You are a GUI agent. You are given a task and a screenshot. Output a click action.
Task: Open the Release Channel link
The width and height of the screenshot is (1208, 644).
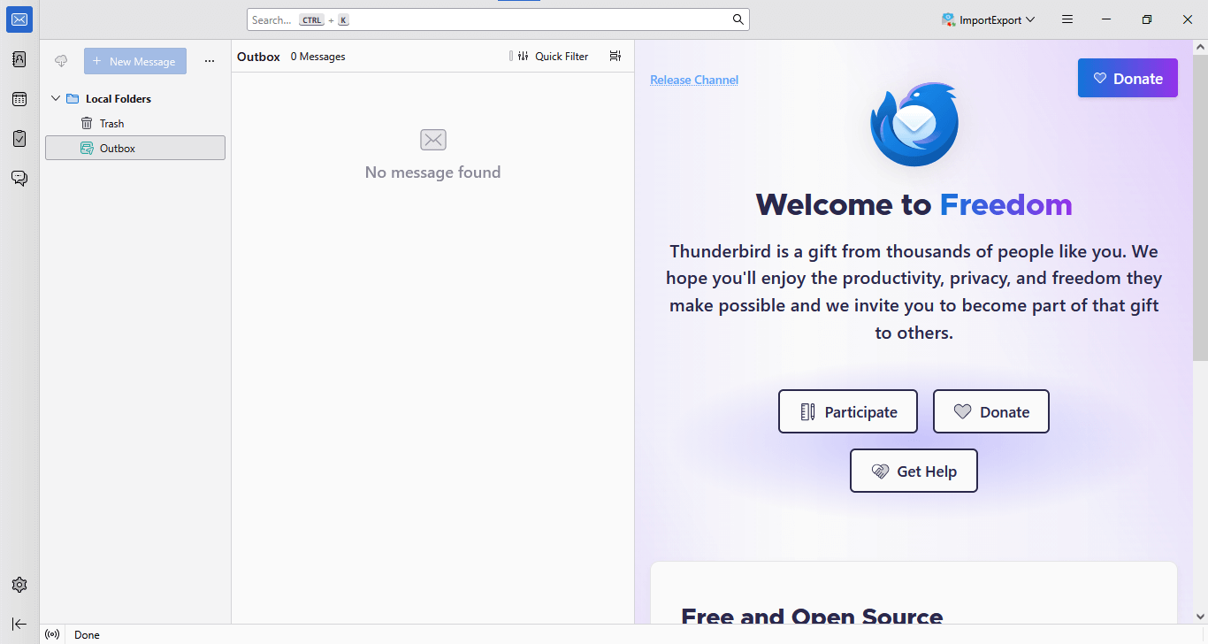click(x=694, y=80)
